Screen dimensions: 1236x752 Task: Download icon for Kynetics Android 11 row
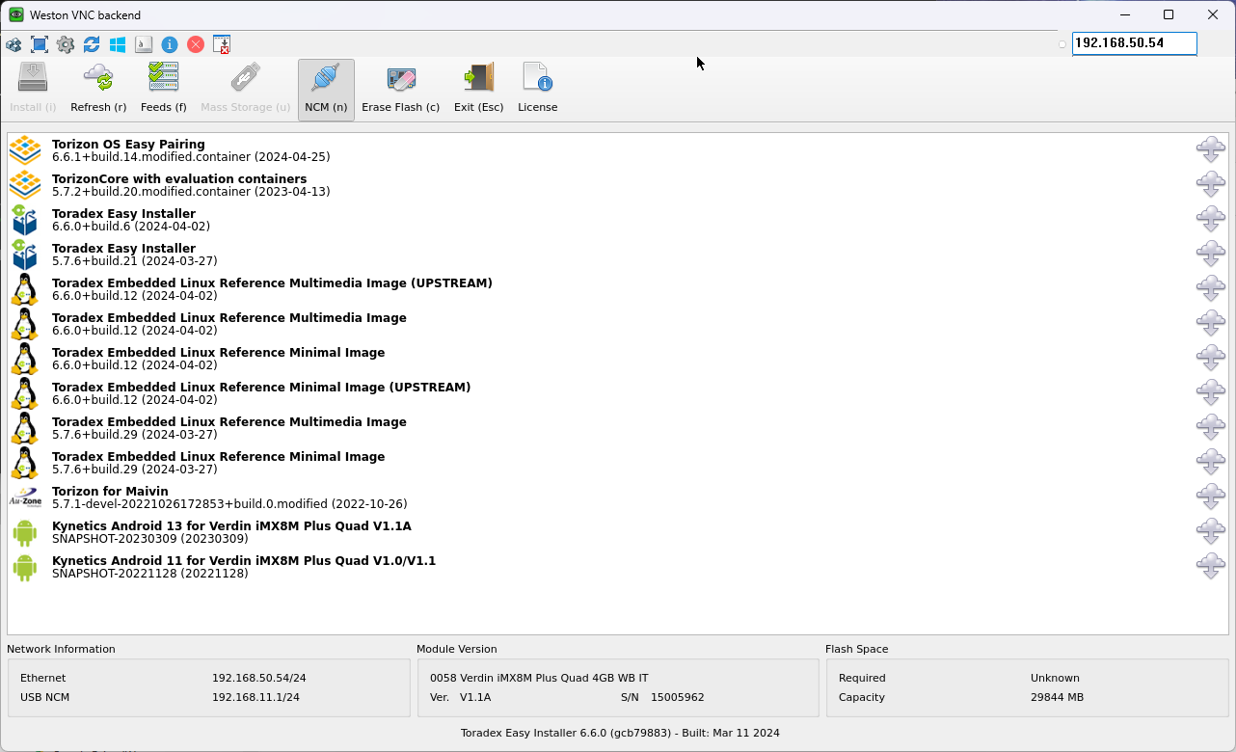tap(1211, 566)
